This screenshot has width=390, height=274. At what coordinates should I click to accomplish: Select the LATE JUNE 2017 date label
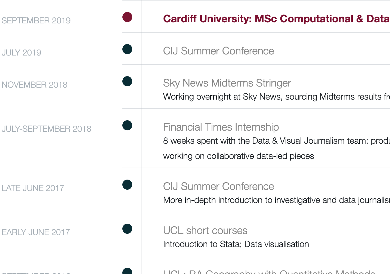coord(33,188)
